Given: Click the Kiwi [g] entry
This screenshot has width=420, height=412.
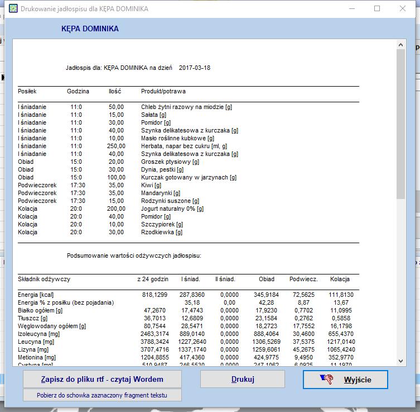Looking at the screenshot, I should tap(151, 185).
